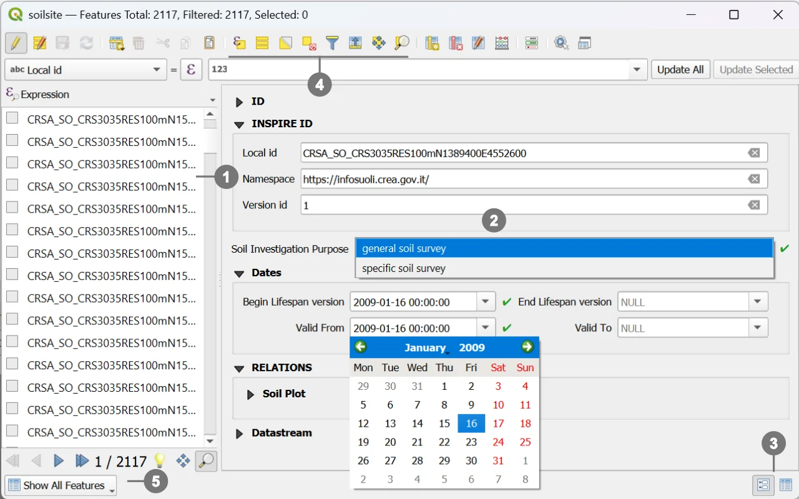Toggle automatic zoom to feature magnifier button
Viewport: 799px width, 499px height.
(206, 461)
